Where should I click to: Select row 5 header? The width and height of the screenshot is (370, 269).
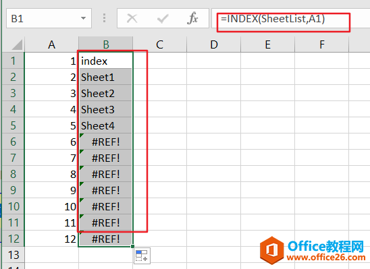(x=13, y=125)
